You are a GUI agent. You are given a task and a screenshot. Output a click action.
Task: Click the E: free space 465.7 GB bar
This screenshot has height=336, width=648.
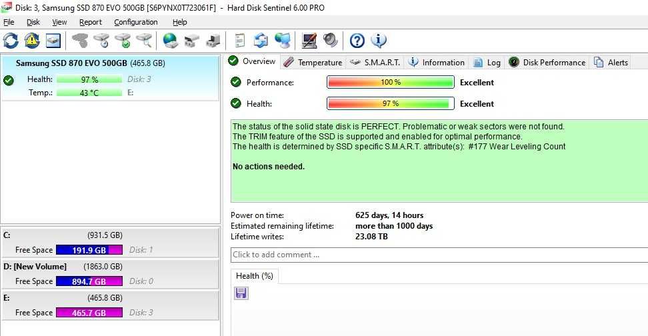pyautogui.click(x=89, y=313)
